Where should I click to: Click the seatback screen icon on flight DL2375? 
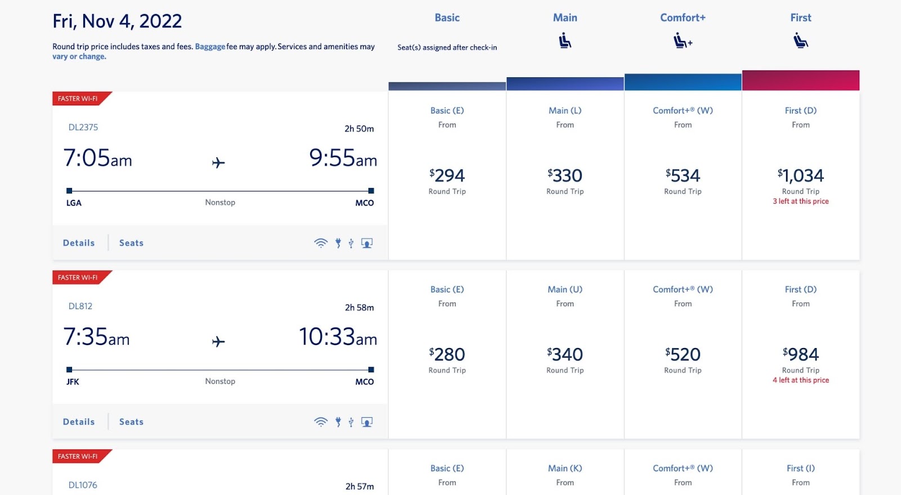tap(367, 243)
